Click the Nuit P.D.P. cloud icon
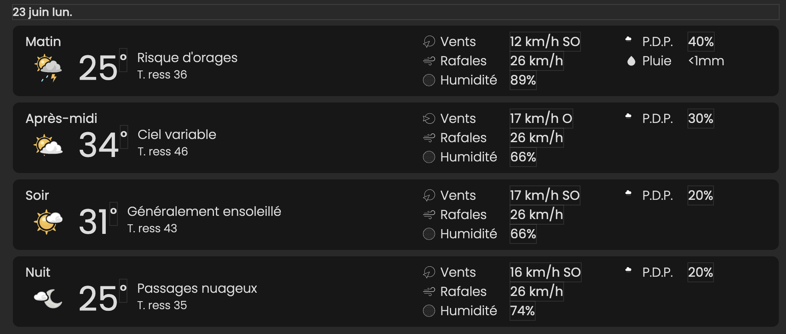786x334 pixels. pyautogui.click(x=628, y=270)
